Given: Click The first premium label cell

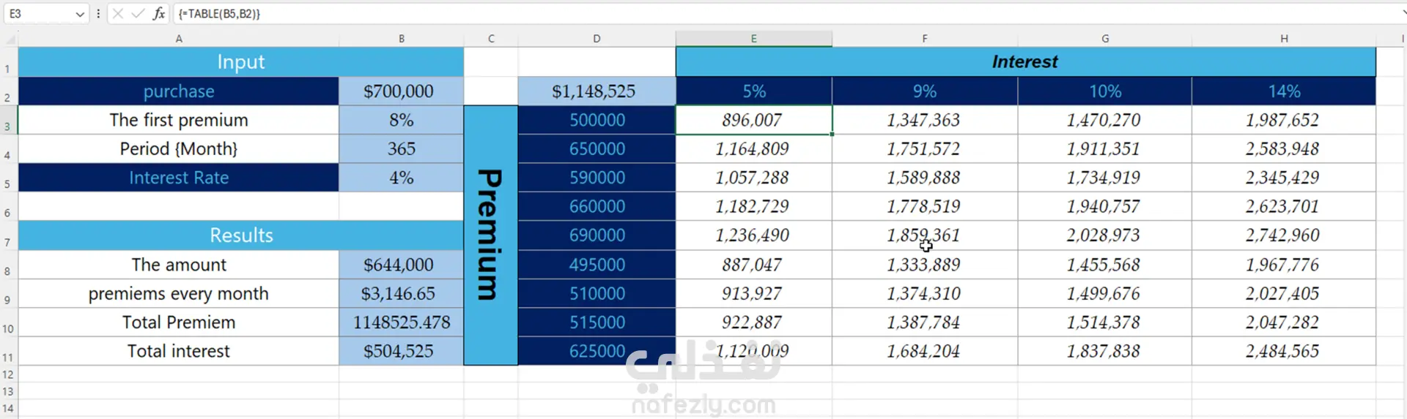Looking at the screenshot, I should pos(179,120).
